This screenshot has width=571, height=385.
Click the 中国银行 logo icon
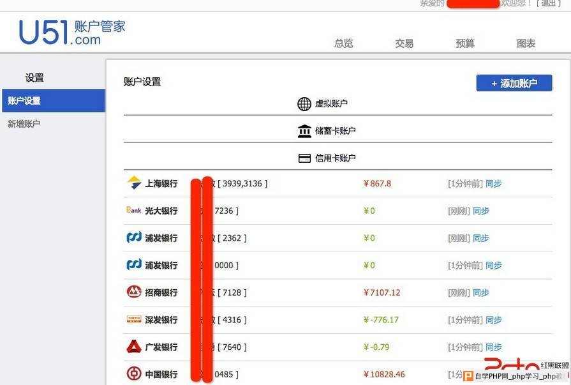[133, 374]
